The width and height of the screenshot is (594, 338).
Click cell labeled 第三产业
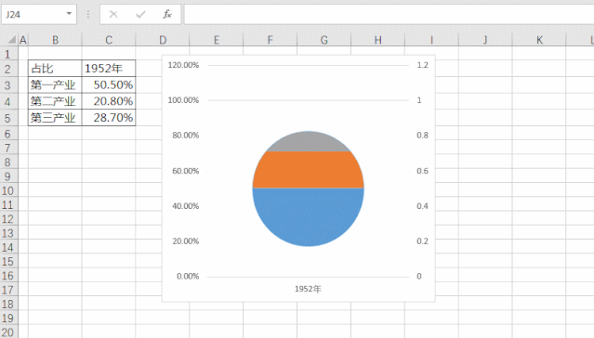[x=55, y=118]
